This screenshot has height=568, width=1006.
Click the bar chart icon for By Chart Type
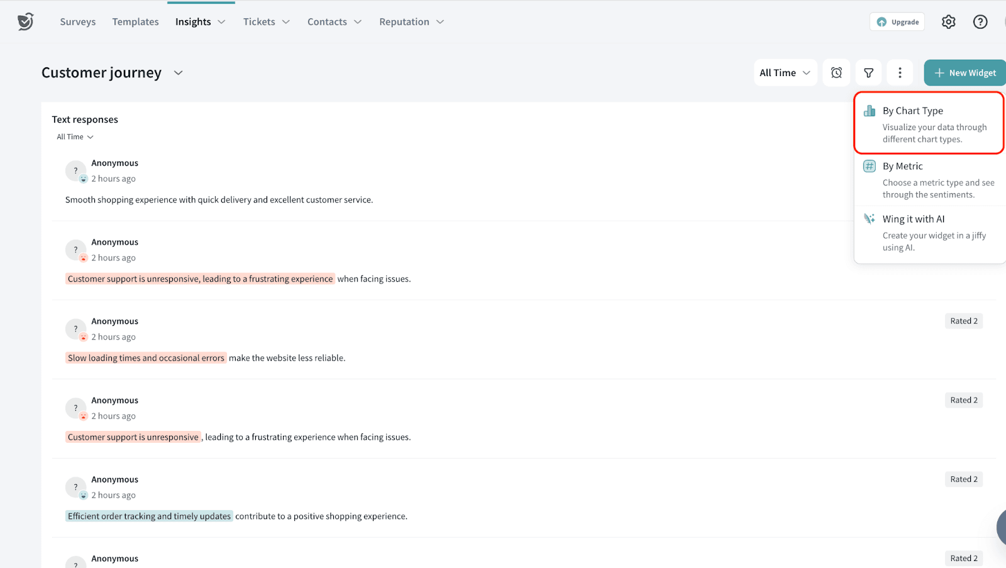869,111
